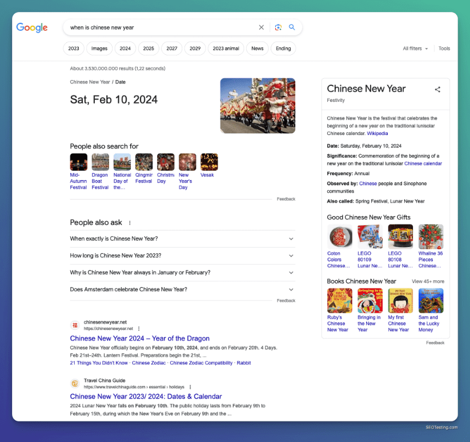Select the News filter chip
The image size is (470, 442).
(258, 49)
